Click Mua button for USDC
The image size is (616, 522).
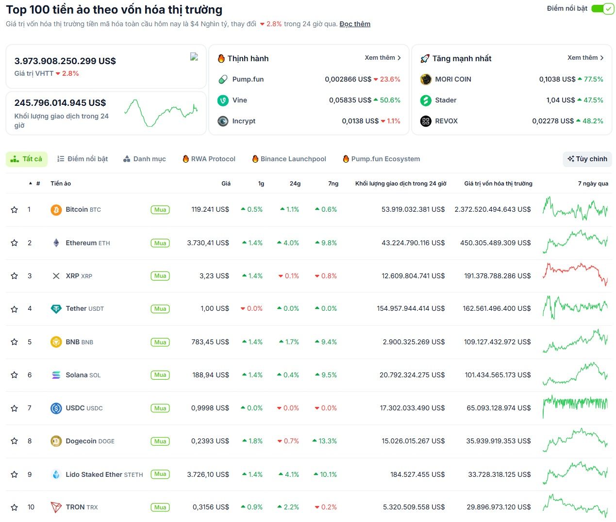tap(160, 408)
